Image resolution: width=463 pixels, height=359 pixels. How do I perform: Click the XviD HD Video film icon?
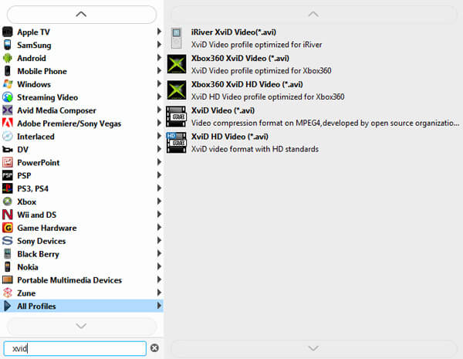point(176,142)
